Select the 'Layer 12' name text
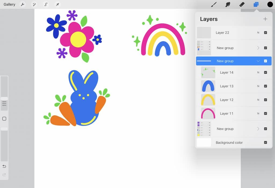275x188 pixels. [x=227, y=100]
